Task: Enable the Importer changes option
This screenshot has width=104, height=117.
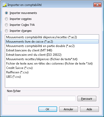Action: (x=6, y=31)
